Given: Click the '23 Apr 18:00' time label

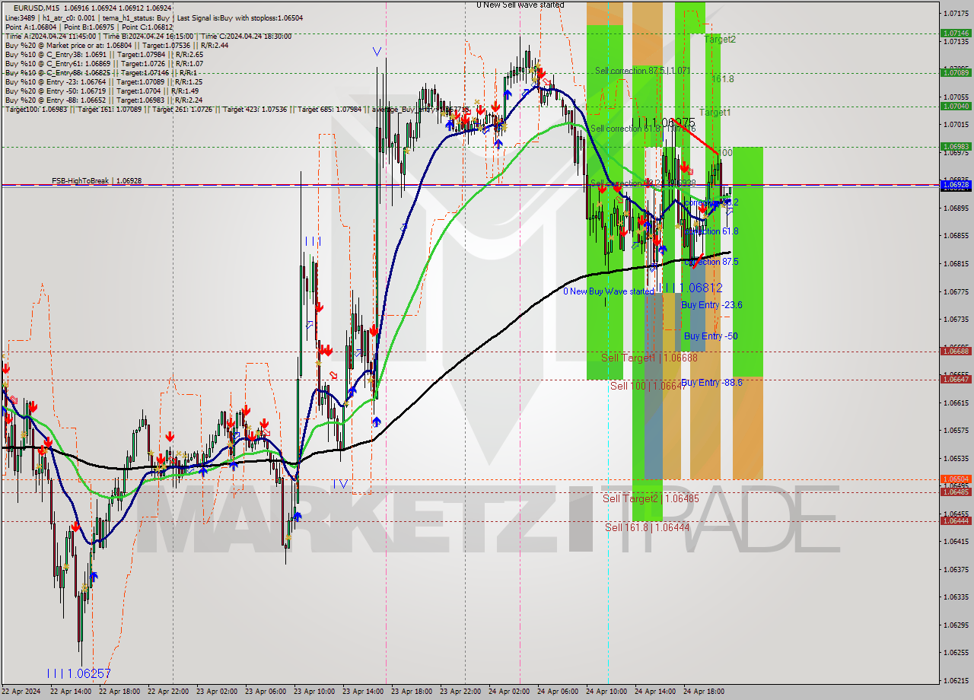Looking at the screenshot, I should pyautogui.click(x=412, y=692).
